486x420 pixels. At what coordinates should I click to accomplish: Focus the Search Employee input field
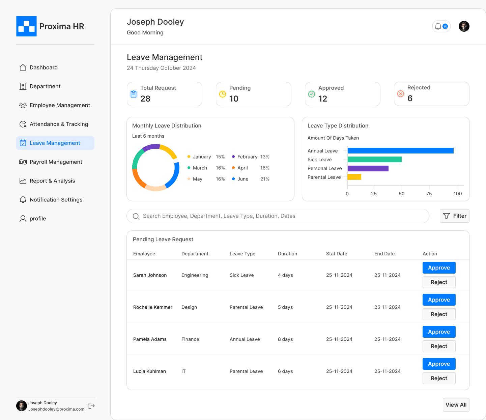pyautogui.click(x=278, y=216)
